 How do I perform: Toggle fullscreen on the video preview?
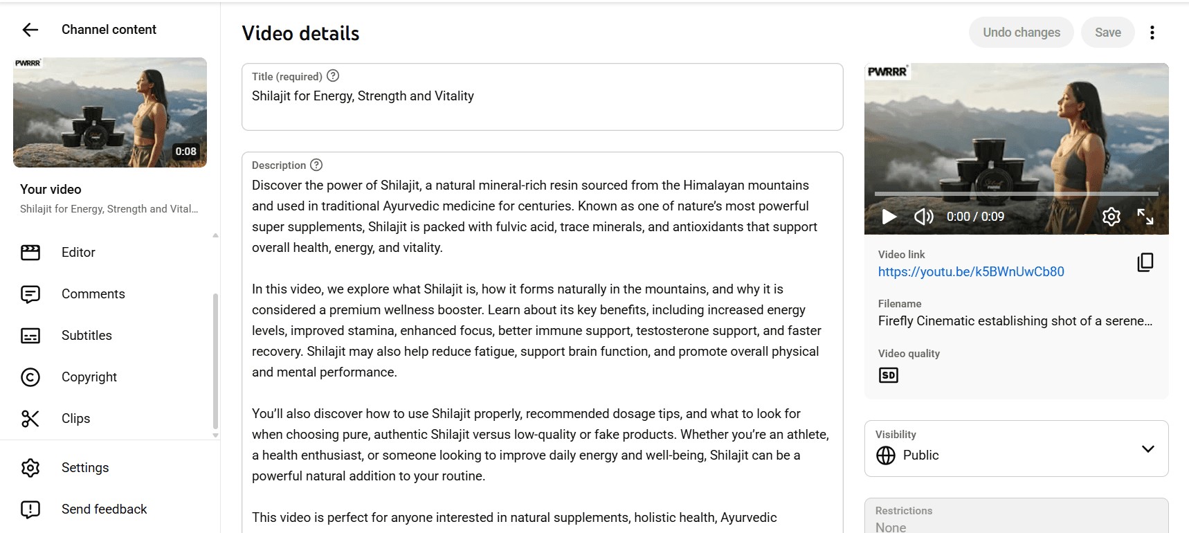pos(1145,217)
